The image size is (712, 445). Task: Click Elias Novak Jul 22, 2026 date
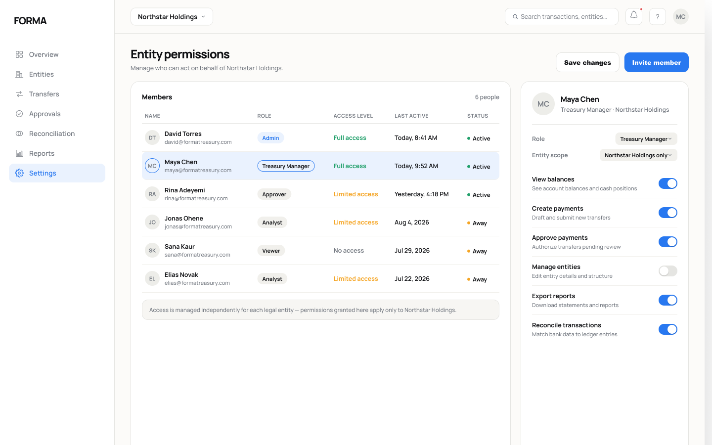click(412, 279)
